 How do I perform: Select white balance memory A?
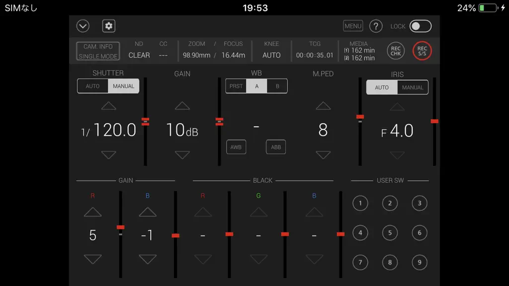click(257, 86)
